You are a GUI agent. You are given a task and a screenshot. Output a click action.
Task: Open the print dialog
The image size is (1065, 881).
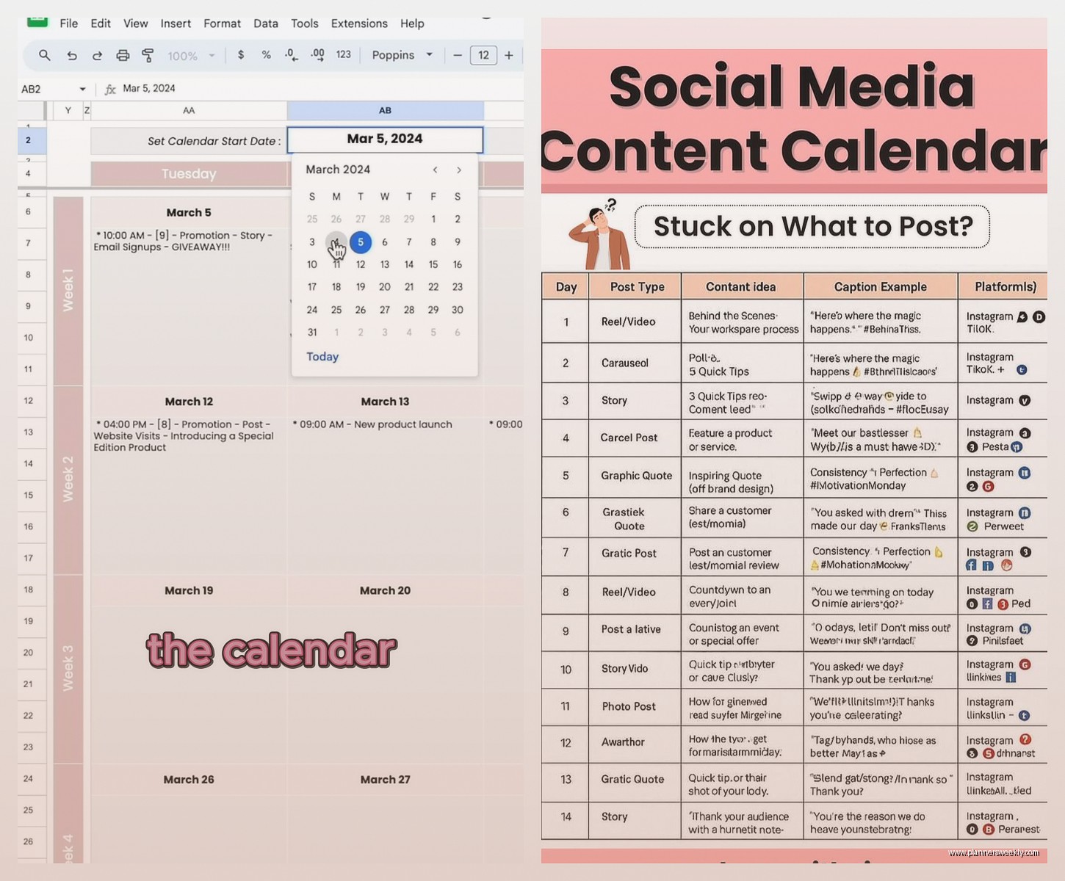click(123, 55)
